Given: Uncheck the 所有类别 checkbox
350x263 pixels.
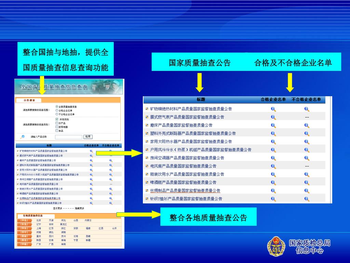Looking at the screenshot, I should [x=57, y=119].
